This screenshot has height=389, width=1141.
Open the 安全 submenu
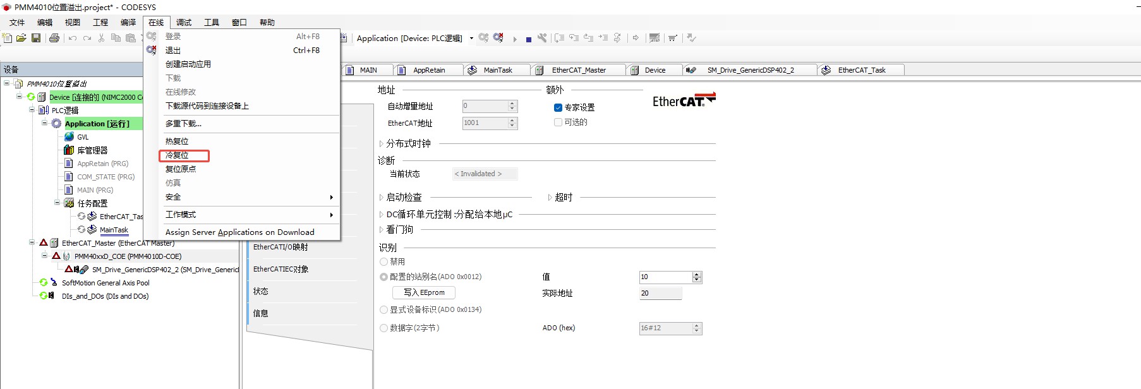coord(250,197)
